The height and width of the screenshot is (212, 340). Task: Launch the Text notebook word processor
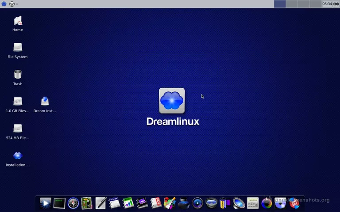(114, 203)
